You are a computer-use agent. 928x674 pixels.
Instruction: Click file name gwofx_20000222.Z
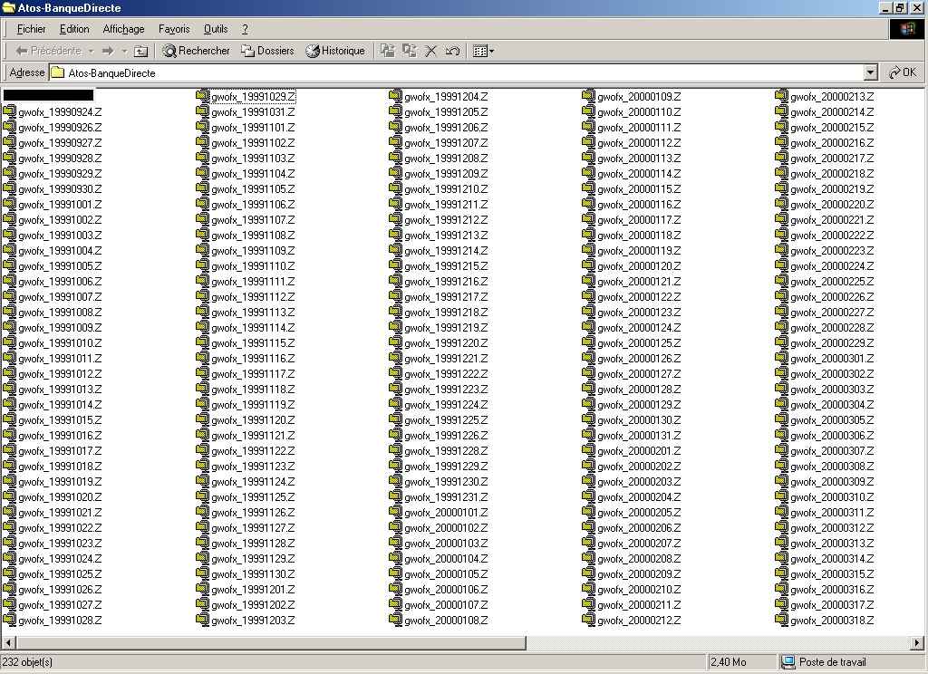pyautogui.click(x=832, y=236)
